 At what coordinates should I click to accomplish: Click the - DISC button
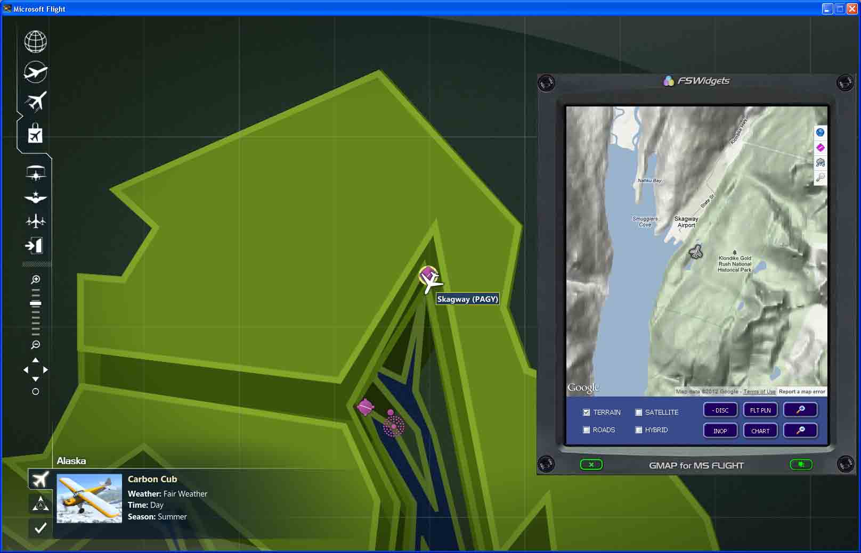pyautogui.click(x=720, y=410)
